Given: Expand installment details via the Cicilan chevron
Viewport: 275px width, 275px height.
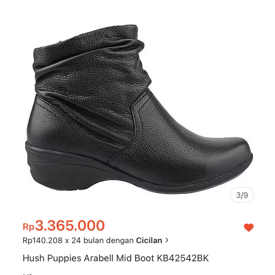Looking at the screenshot, I should point(167,240).
